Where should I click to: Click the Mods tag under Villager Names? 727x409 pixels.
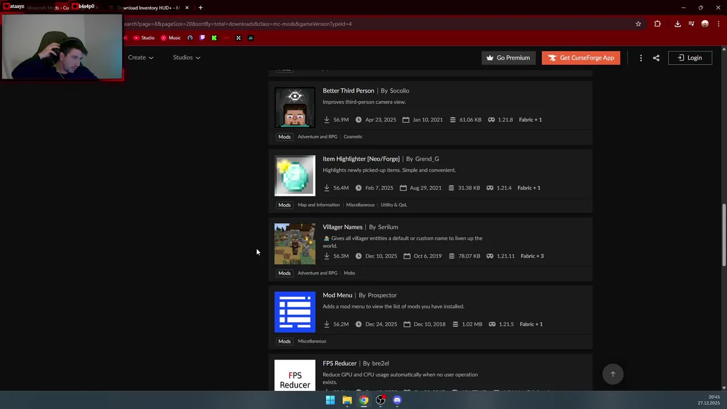285,273
